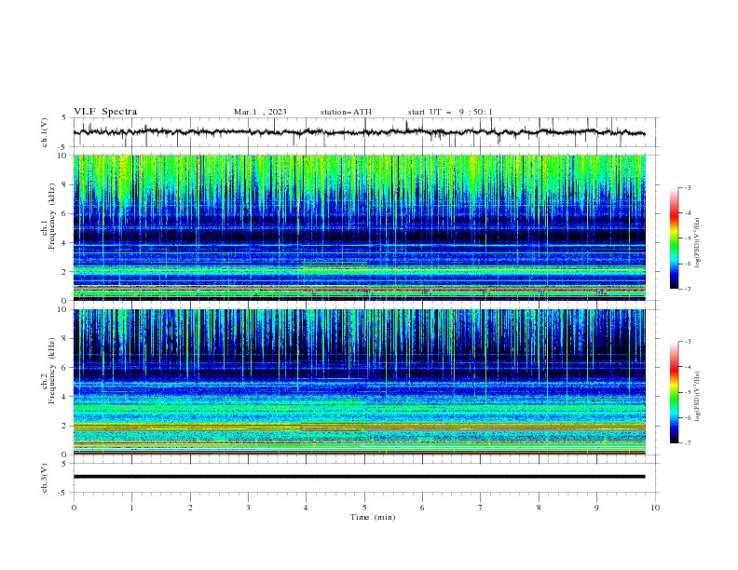This screenshot has height=570, width=738.
Task: Click time axis tick label '5'
Action: coord(364,508)
